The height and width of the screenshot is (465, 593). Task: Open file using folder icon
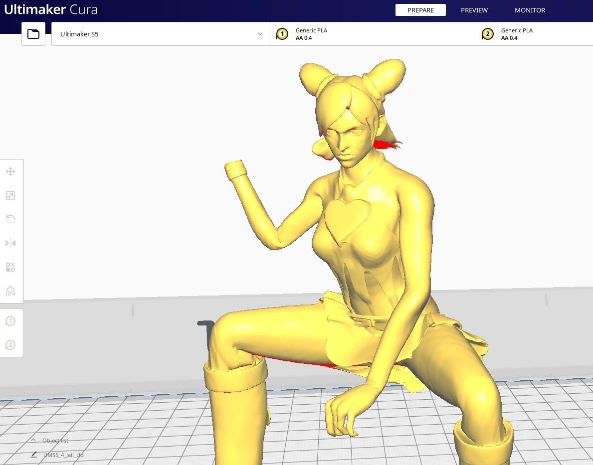(x=33, y=34)
